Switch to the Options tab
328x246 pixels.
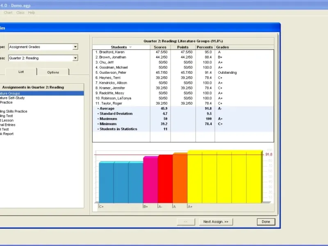[x=53, y=72]
